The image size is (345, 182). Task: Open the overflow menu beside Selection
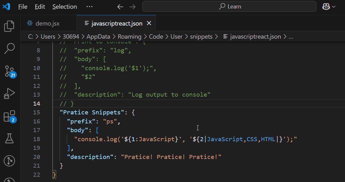tap(89, 6)
